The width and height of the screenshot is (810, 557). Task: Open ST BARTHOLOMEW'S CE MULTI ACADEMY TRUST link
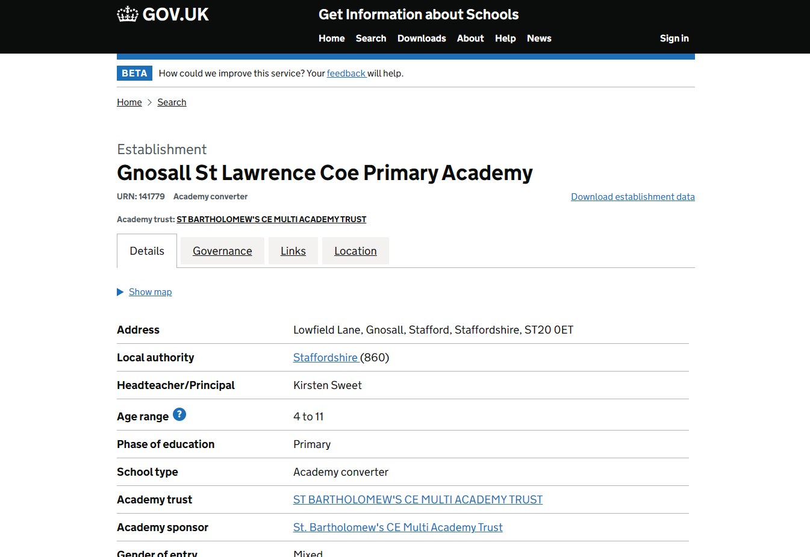pos(417,499)
